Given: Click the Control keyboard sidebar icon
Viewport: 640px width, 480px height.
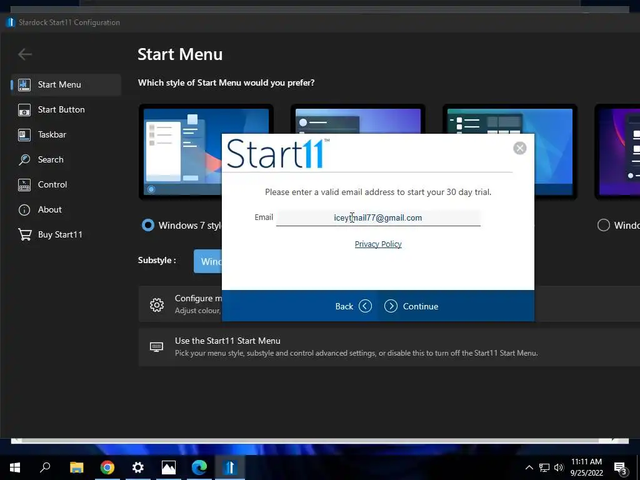Looking at the screenshot, I should pos(24,185).
